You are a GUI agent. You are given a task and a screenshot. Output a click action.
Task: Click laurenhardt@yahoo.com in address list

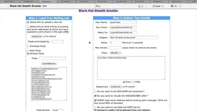[42, 99]
